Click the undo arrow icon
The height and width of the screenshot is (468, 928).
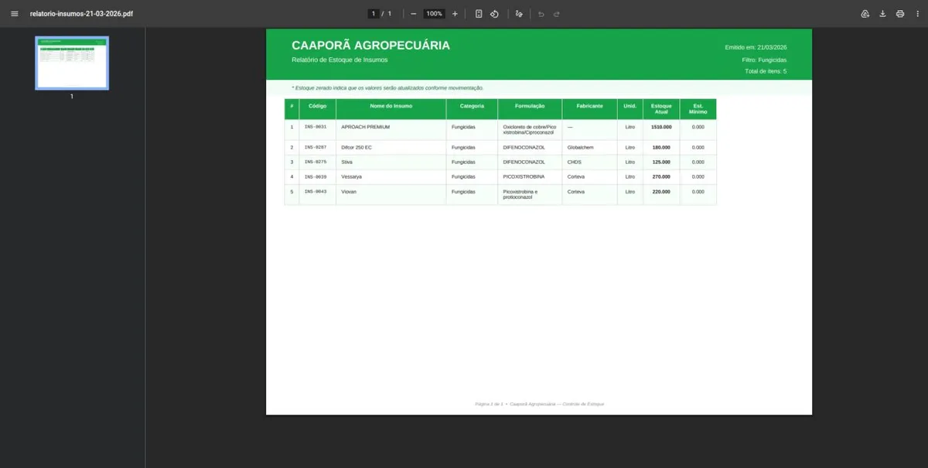(x=541, y=14)
